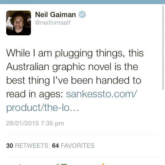
Task: Follow the truncated product/the-lo… link text
Action: pos(43,108)
